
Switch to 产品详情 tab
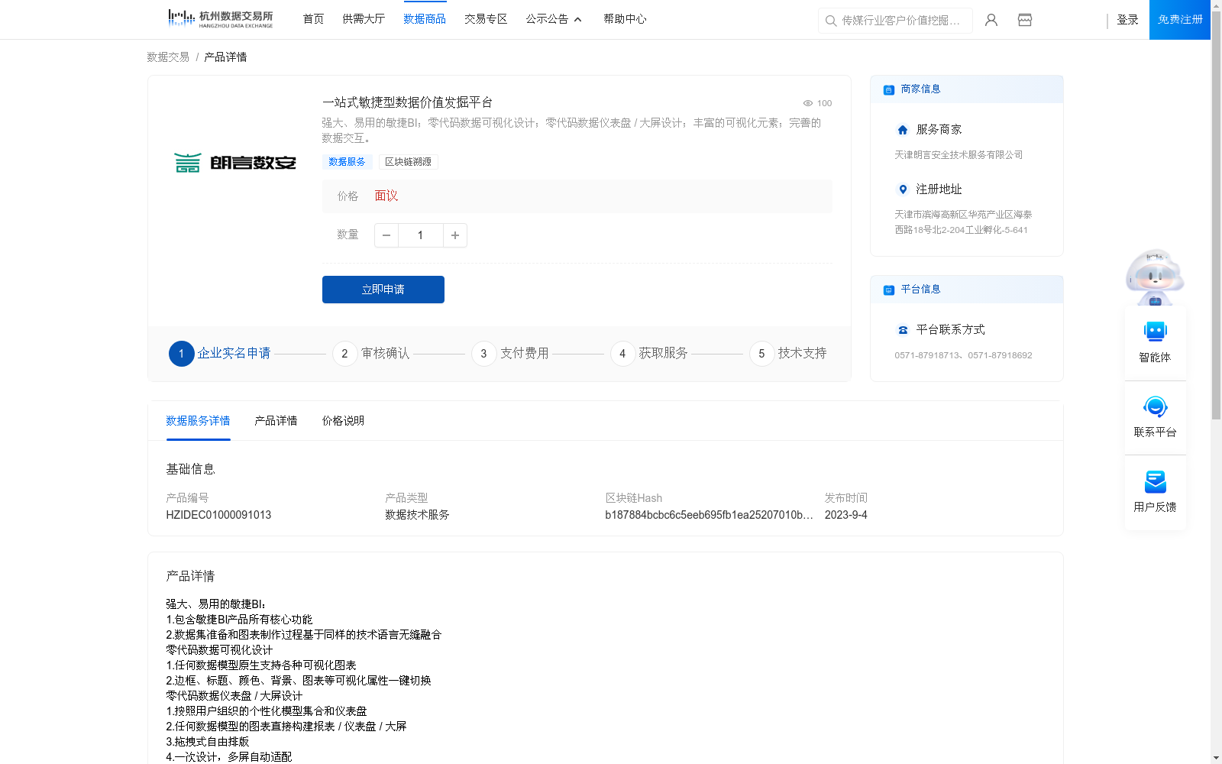point(276,421)
